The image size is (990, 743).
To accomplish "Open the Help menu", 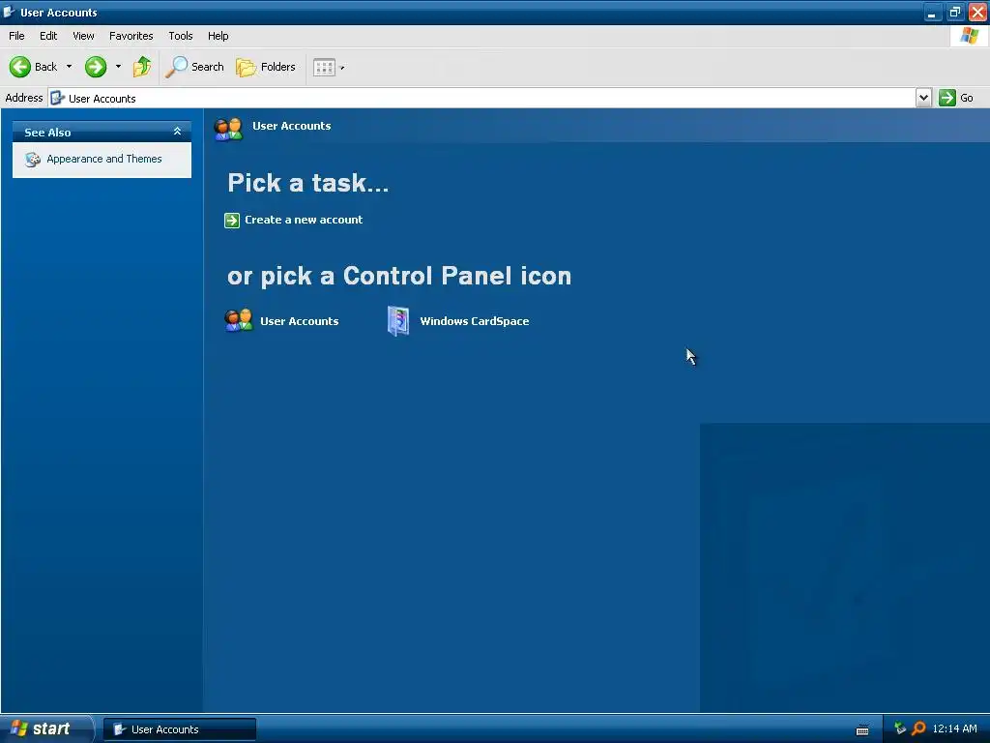I will pyautogui.click(x=218, y=36).
